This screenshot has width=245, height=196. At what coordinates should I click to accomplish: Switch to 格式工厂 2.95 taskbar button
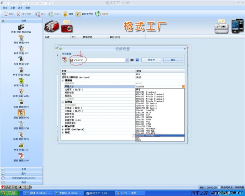tap(99, 193)
